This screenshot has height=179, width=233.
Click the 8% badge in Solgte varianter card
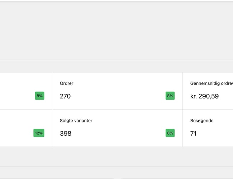(x=170, y=133)
